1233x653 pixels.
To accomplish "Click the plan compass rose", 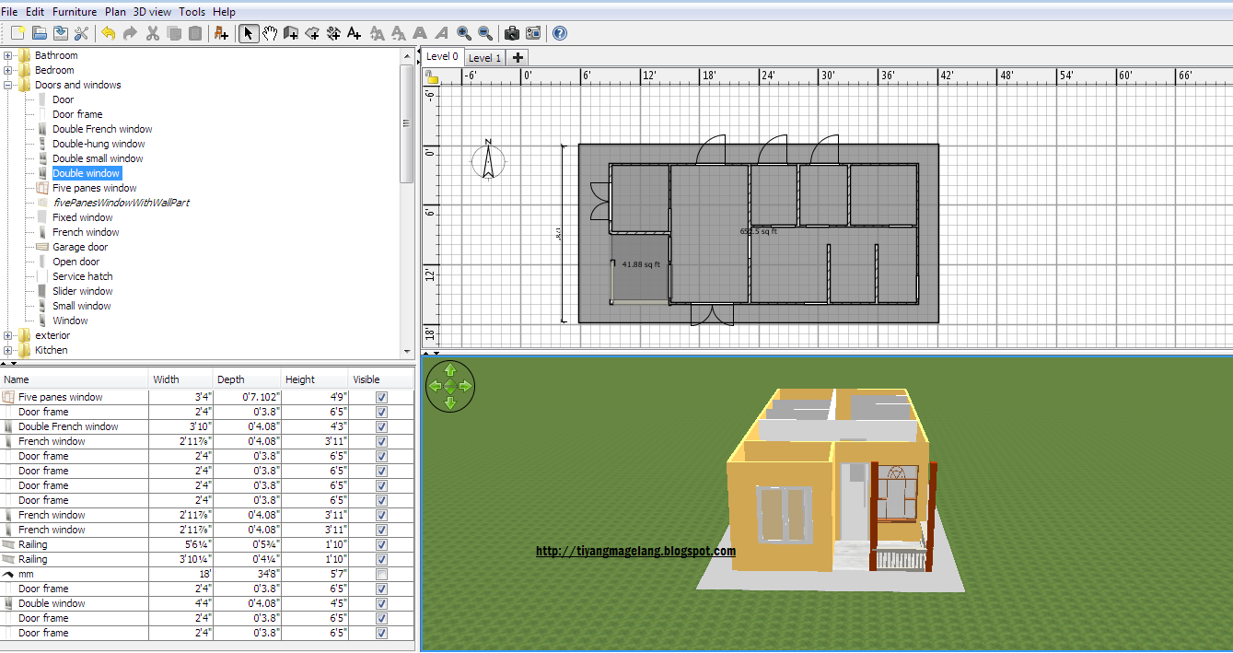I will click(x=489, y=160).
